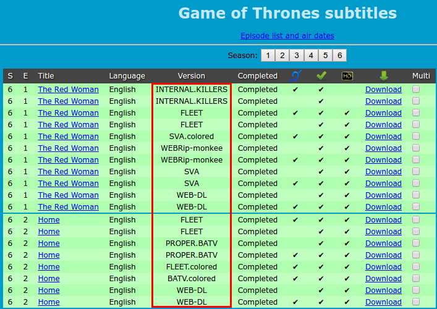Switch to Season 3
The height and width of the screenshot is (309, 437).
click(297, 56)
